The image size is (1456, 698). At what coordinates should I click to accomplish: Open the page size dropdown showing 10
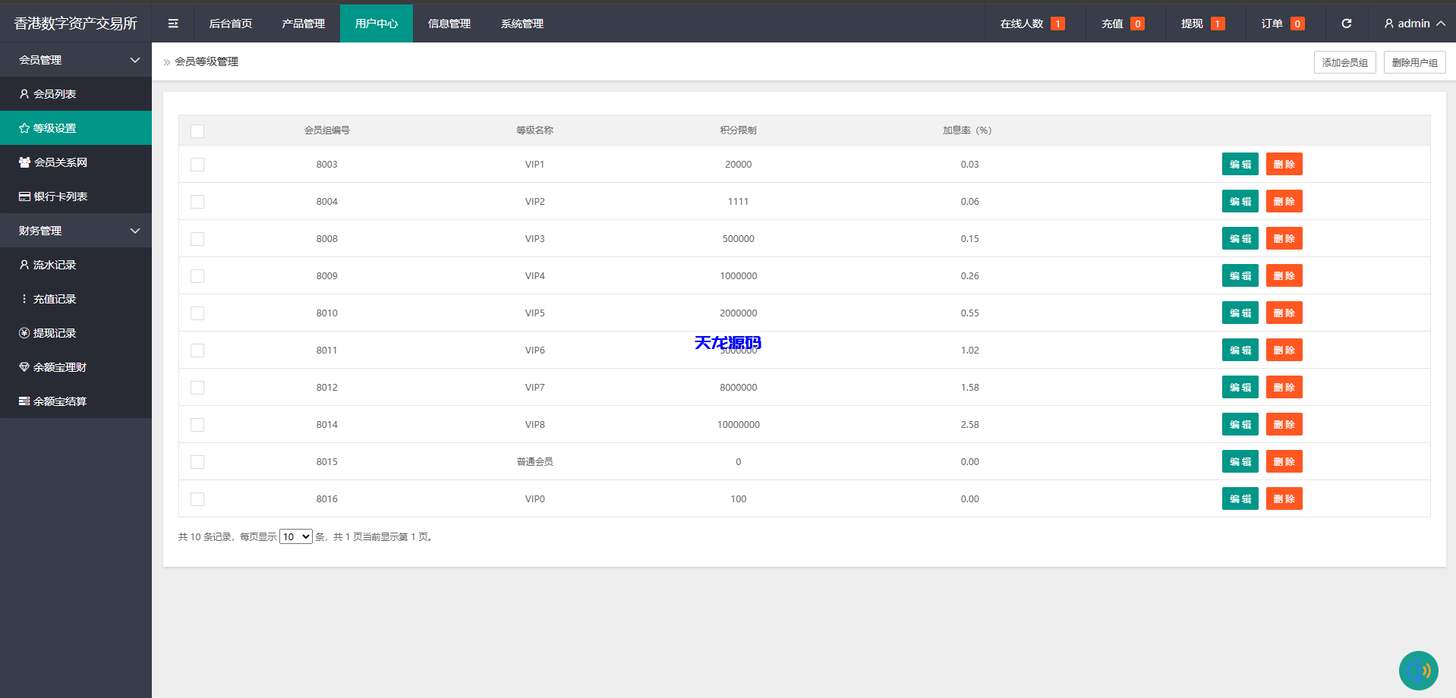pos(295,536)
